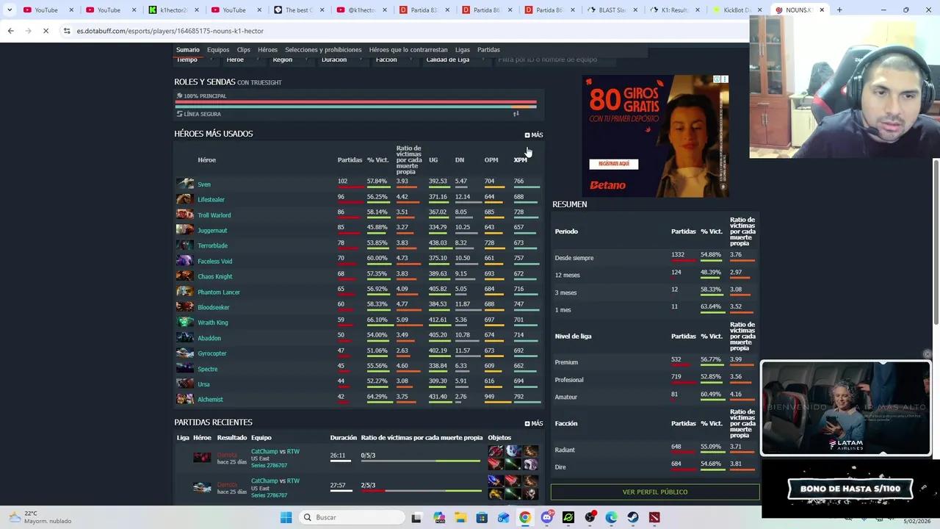Click the Ver Perfil Público button
This screenshot has width=940, height=529.
(655, 492)
